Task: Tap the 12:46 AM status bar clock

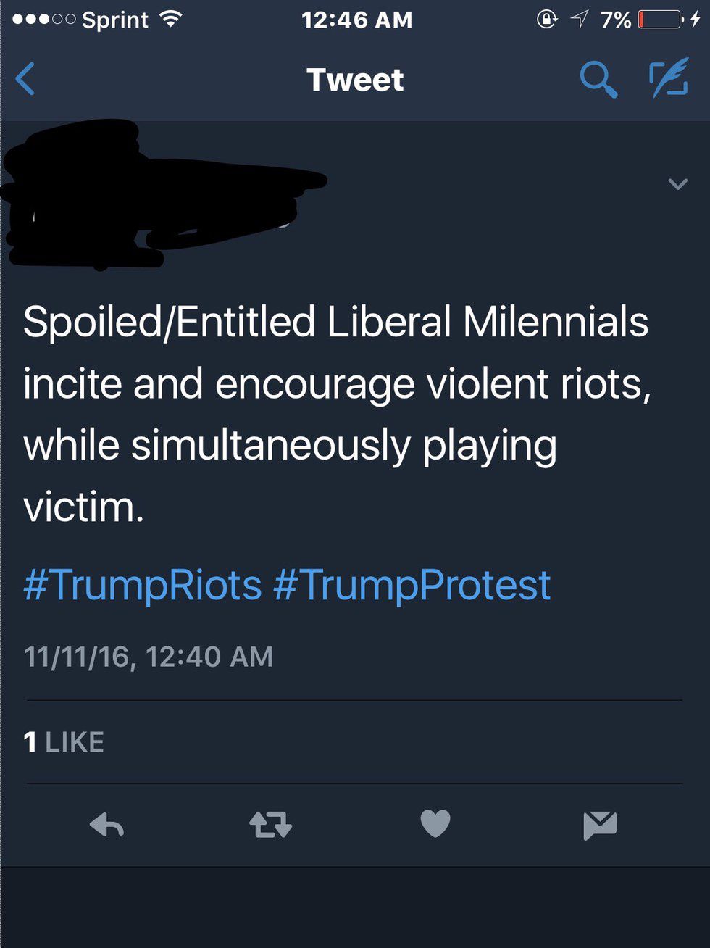Action: click(x=356, y=20)
